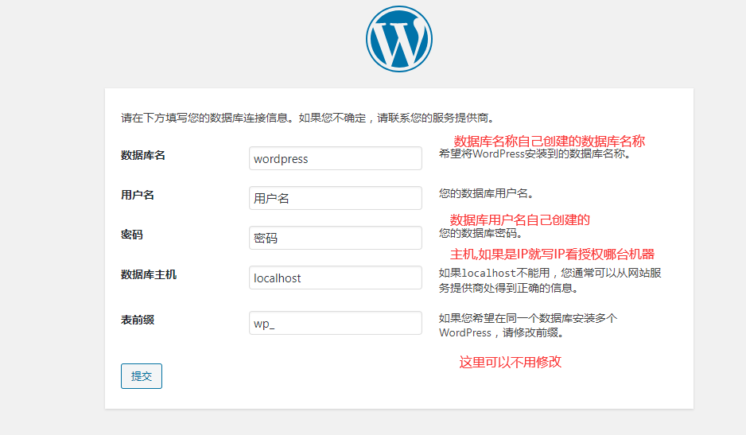Click the description starting 如果localhost不能用
The height and width of the screenshot is (435, 746).
pos(550,280)
